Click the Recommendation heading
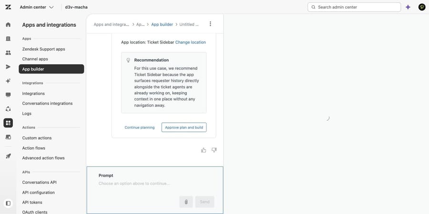The width and height of the screenshot is (429, 214). tap(152, 60)
